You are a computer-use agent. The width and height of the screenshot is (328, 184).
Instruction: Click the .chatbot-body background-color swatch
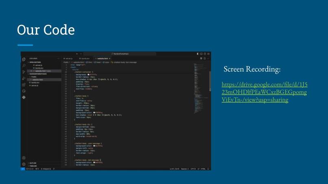tap(94, 113)
